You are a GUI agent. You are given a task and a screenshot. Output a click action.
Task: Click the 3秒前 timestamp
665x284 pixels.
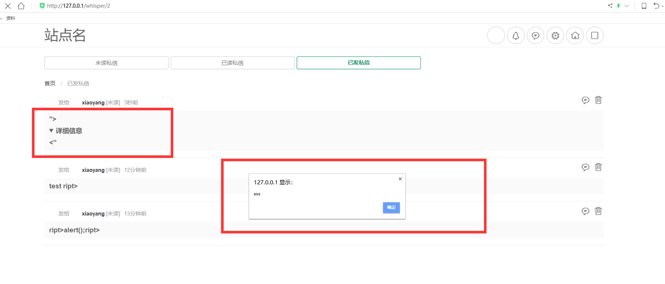point(131,102)
